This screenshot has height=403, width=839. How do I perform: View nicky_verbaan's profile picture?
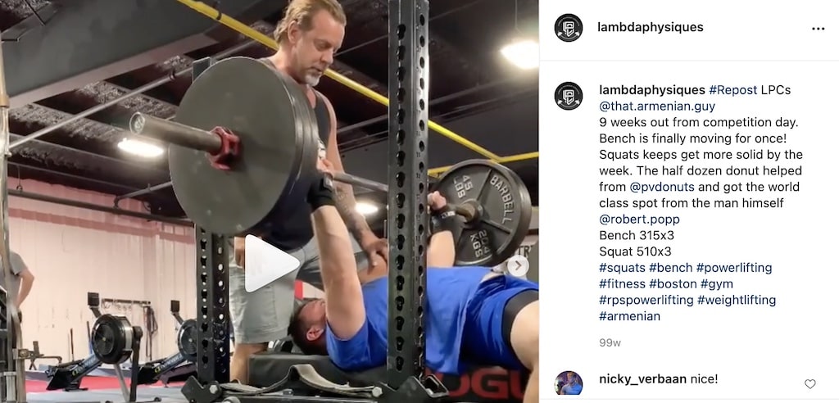(569, 383)
